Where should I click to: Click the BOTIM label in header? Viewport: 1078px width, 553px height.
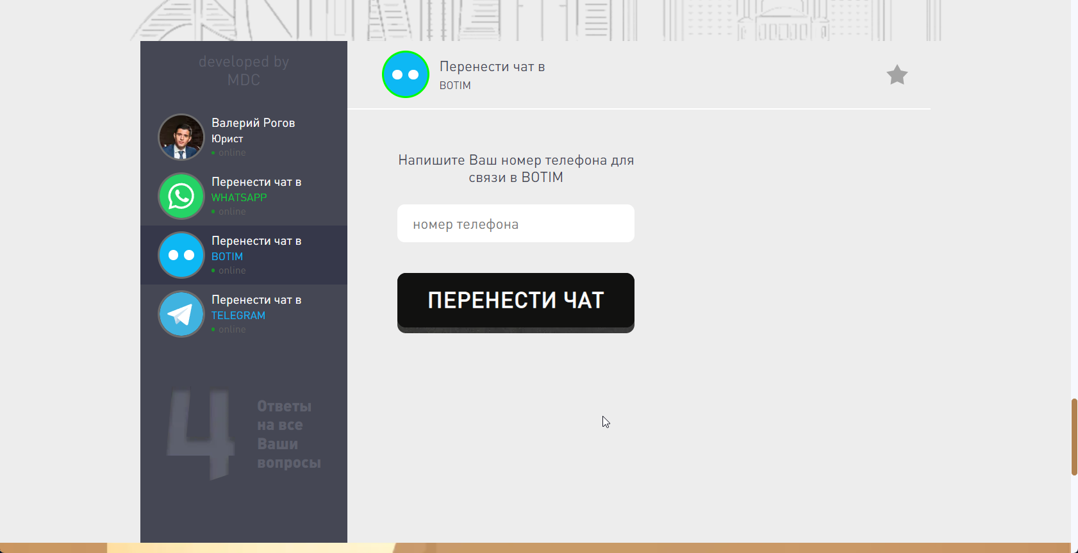[x=455, y=85]
